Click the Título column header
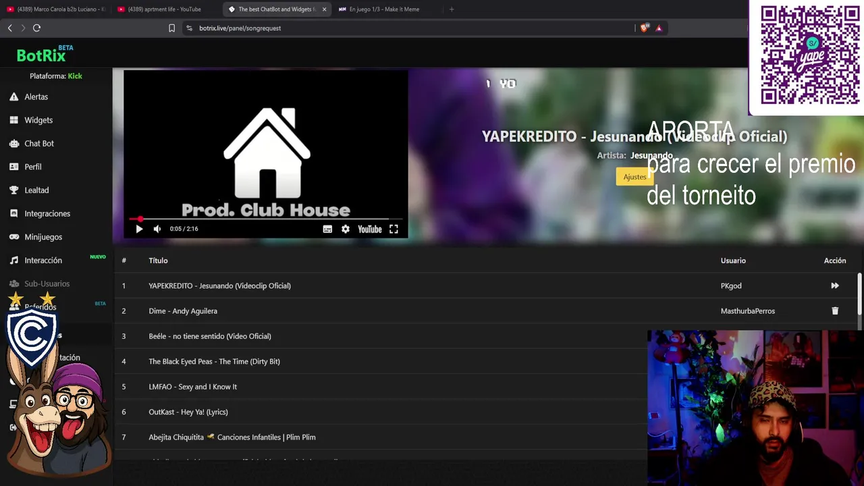 [158, 261]
